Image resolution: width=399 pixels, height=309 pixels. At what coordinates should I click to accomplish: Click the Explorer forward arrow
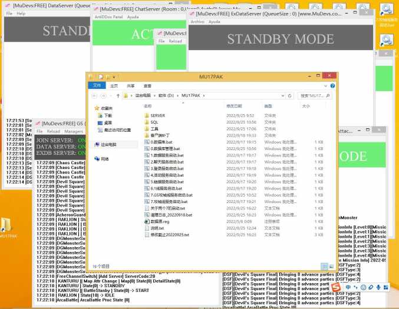click(x=103, y=96)
